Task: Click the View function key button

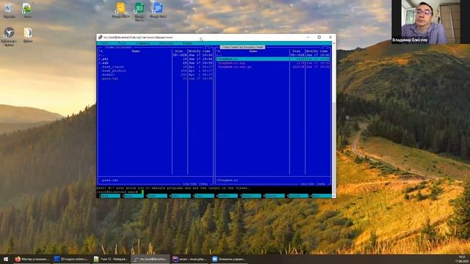Action: 157,196
